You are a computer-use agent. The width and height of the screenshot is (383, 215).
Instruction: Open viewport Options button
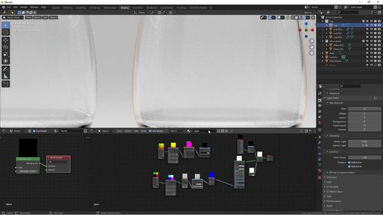pos(309,13)
